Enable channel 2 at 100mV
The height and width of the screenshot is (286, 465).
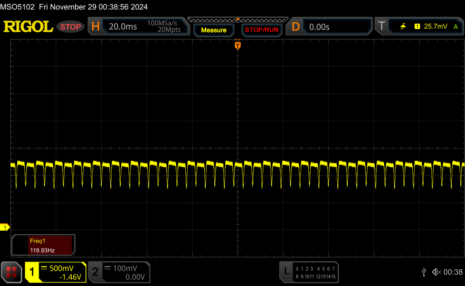(95, 272)
